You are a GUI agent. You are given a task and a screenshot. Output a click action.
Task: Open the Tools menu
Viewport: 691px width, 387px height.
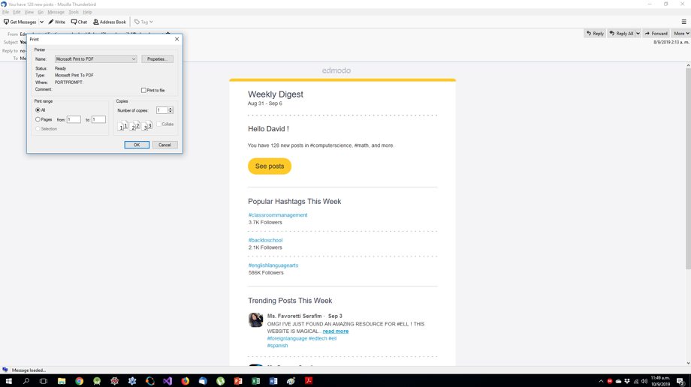(74, 12)
